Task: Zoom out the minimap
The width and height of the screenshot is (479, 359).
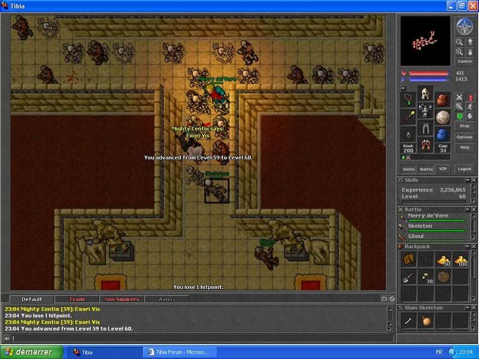Action: [x=459, y=42]
